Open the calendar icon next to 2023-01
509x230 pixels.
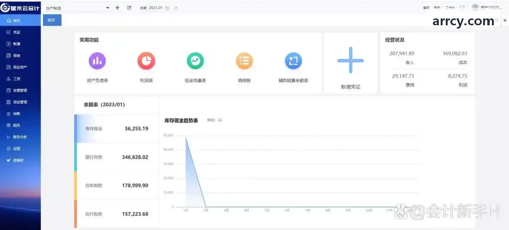click(167, 8)
